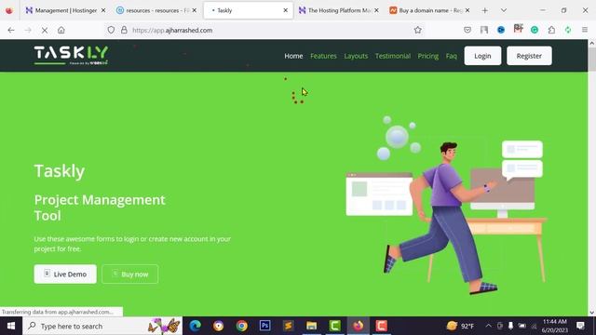This screenshot has height=335, width=596.
Task: Switch to the resources tab
Action: [x=156, y=10]
